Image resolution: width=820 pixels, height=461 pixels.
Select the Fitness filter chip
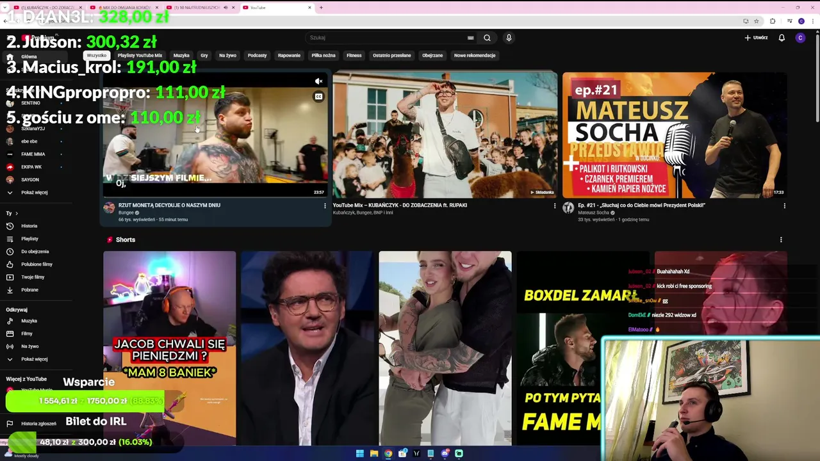(x=354, y=56)
